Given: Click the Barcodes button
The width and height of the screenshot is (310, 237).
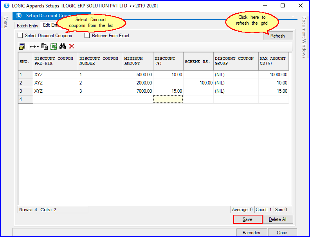Looking at the screenshot, I should coord(251,233).
